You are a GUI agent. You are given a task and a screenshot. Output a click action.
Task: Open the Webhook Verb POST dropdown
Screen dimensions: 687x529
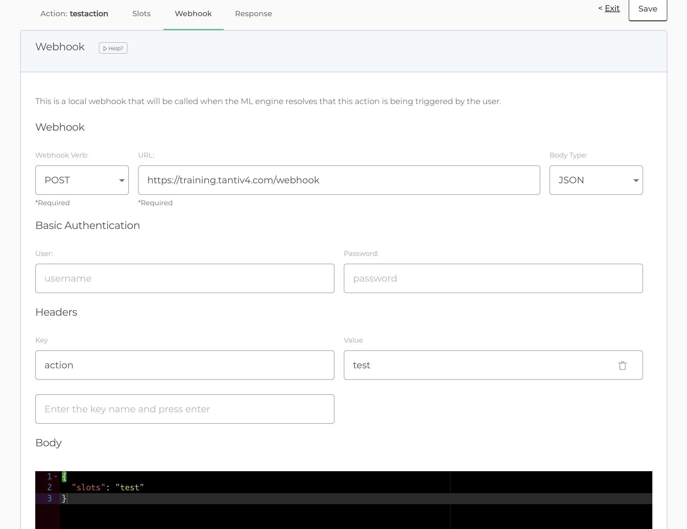click(82, 180)
